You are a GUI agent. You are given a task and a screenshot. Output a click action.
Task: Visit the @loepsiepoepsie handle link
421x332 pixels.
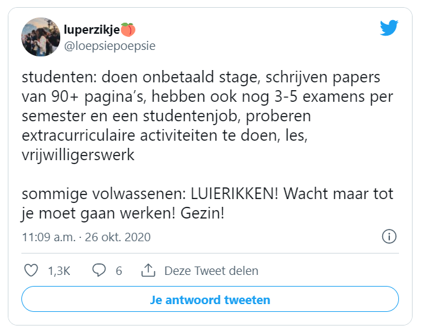pos(109,45)
